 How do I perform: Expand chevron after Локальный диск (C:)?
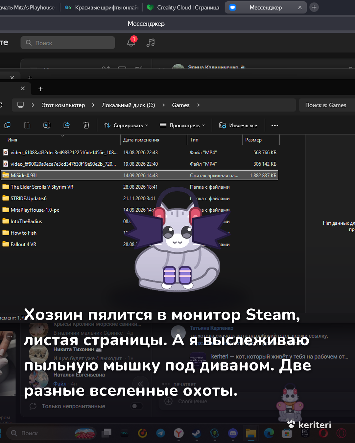click(x=163, y=105)
